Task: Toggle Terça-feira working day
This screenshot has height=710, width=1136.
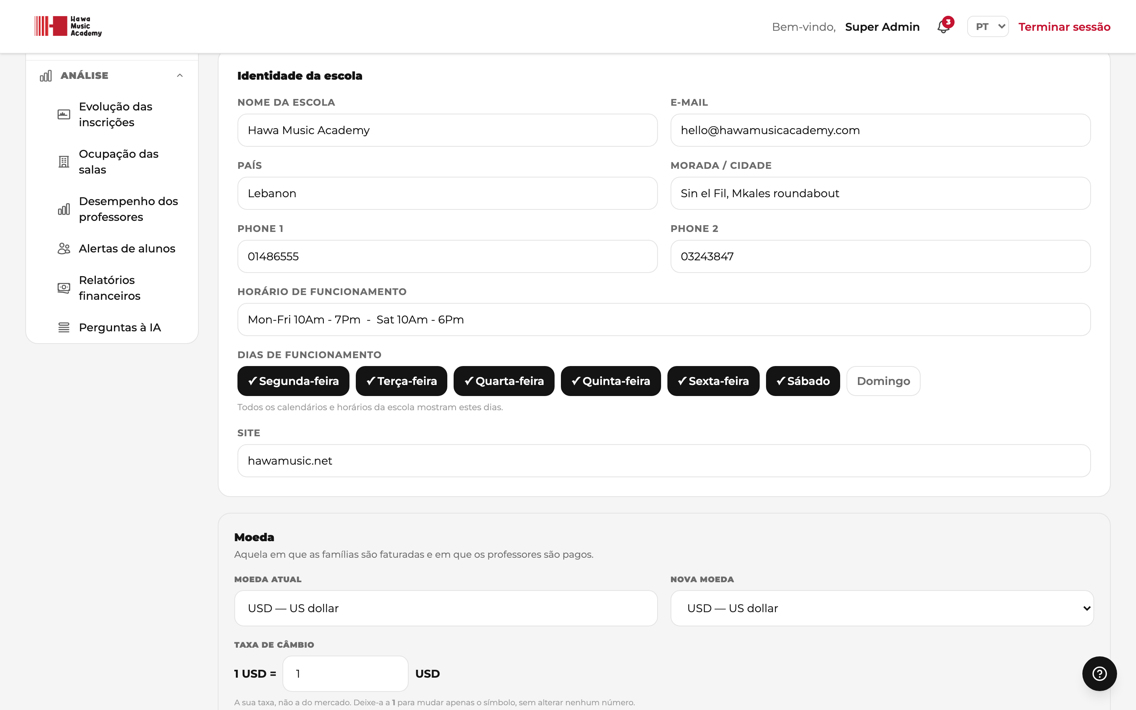Action: (402, 381)
